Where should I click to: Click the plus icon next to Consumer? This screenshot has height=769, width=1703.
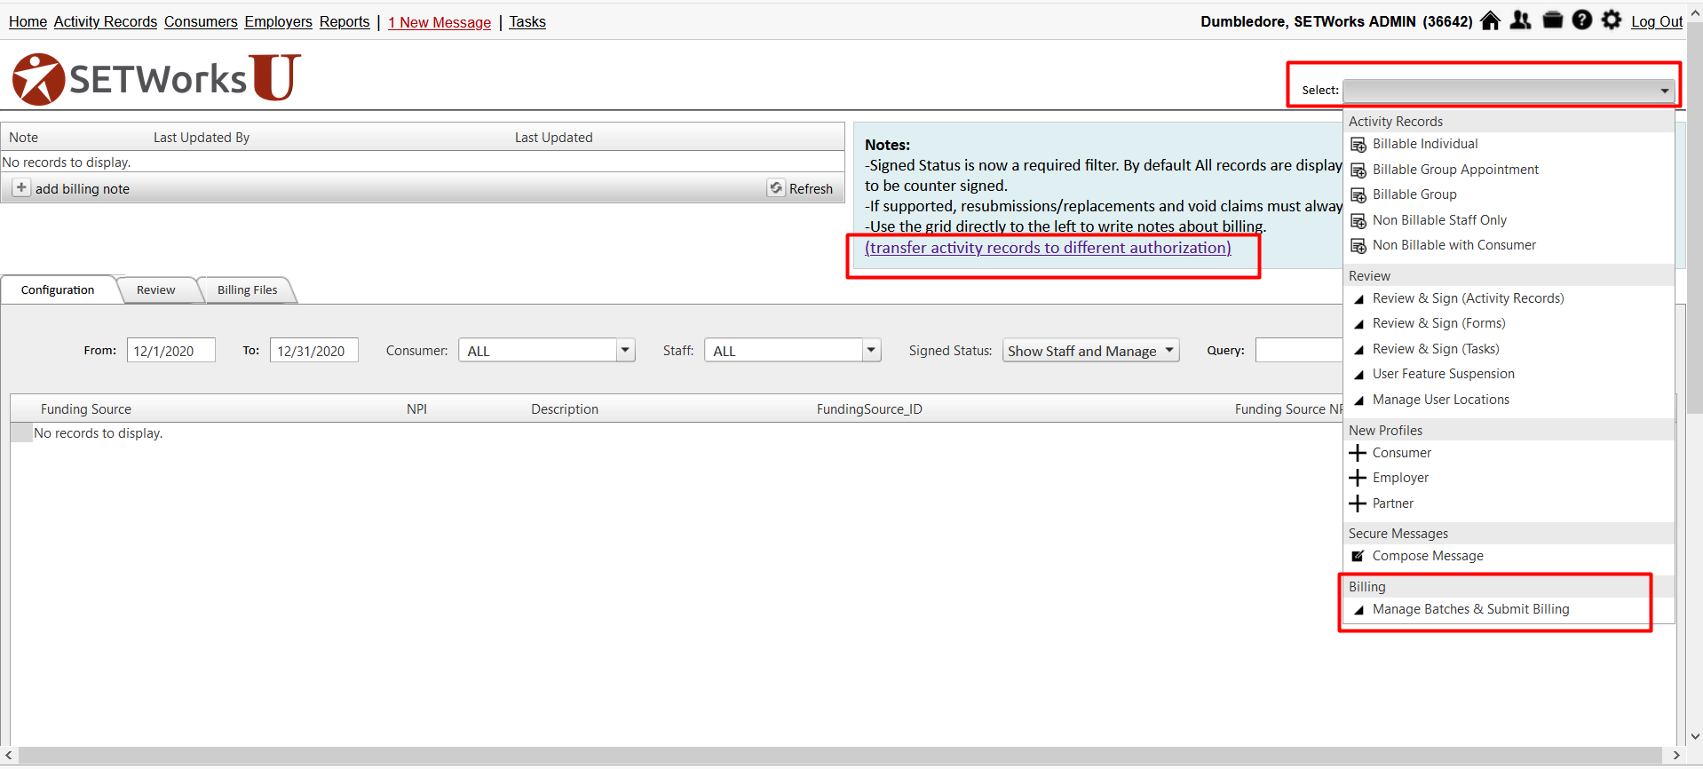tap(1358, 453)
